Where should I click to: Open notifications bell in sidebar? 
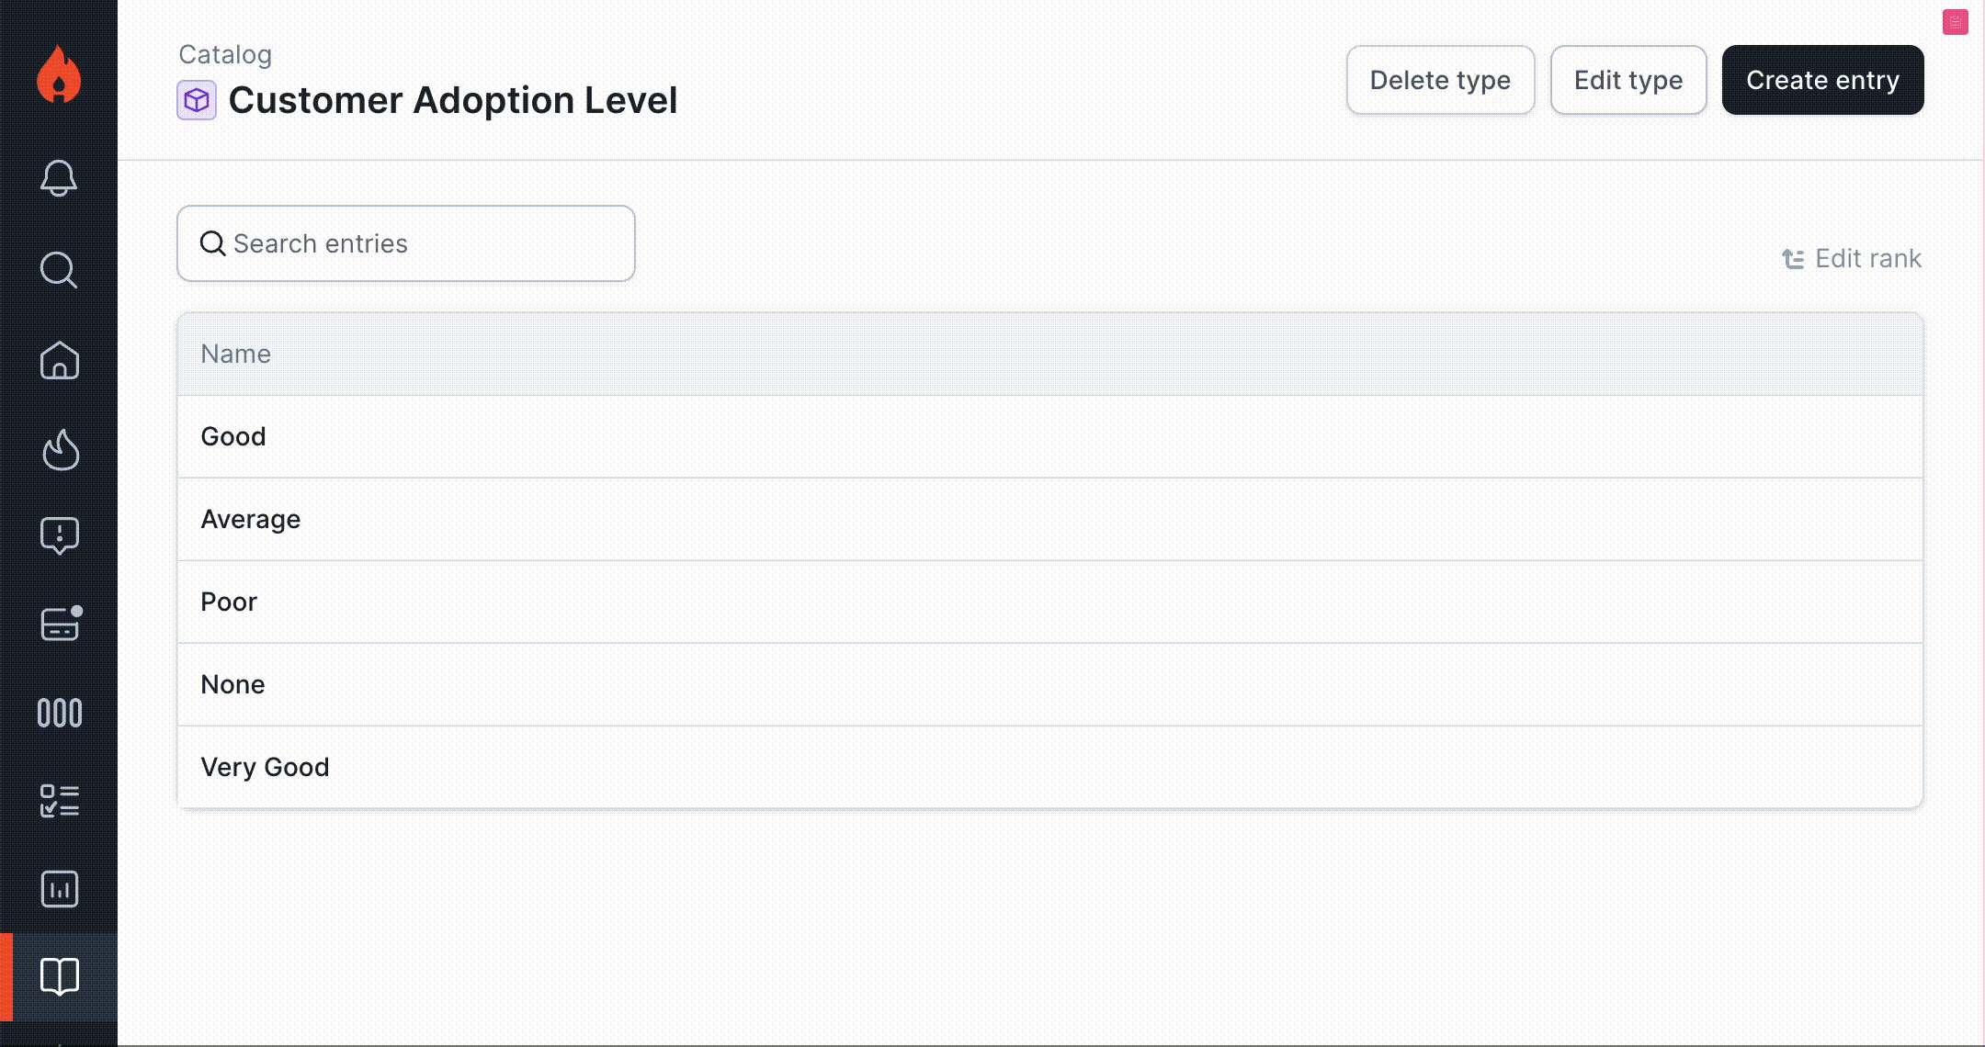click(59, 177)
